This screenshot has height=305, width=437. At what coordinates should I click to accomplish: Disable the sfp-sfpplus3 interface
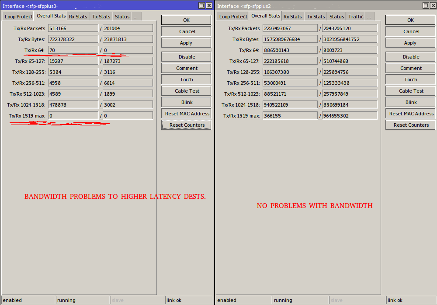click(x=186, y=57)
